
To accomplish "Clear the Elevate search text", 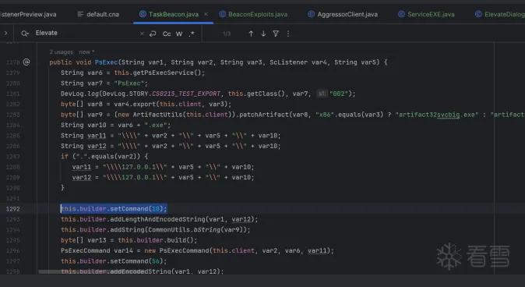I will (x=142, y=34).
